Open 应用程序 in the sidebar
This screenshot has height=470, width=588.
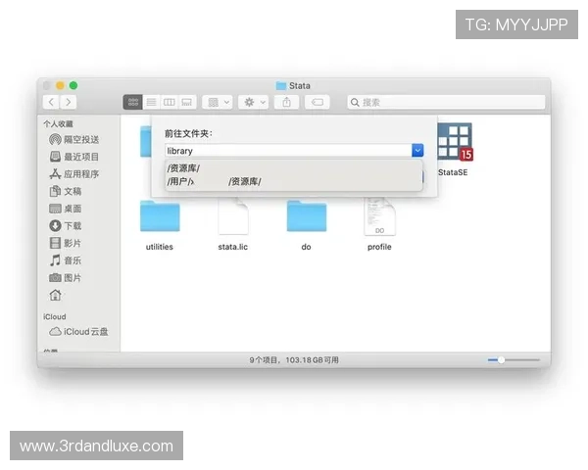pos(80,174)
